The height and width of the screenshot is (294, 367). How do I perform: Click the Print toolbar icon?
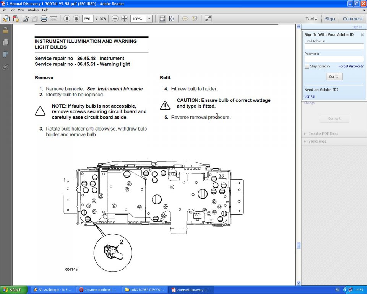click(x=44, y=18)
